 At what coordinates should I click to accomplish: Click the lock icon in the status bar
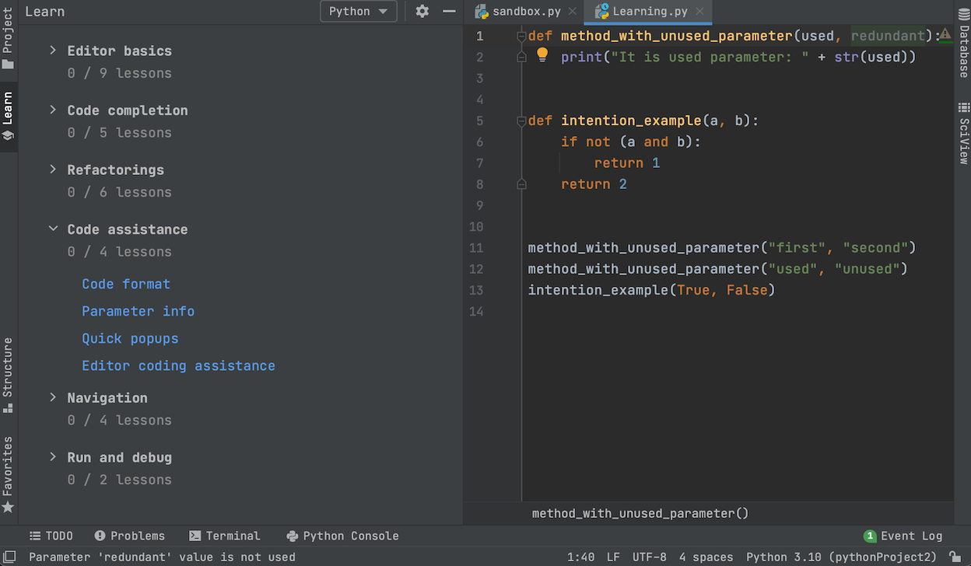pyautogui.click(x=955, y=557)
